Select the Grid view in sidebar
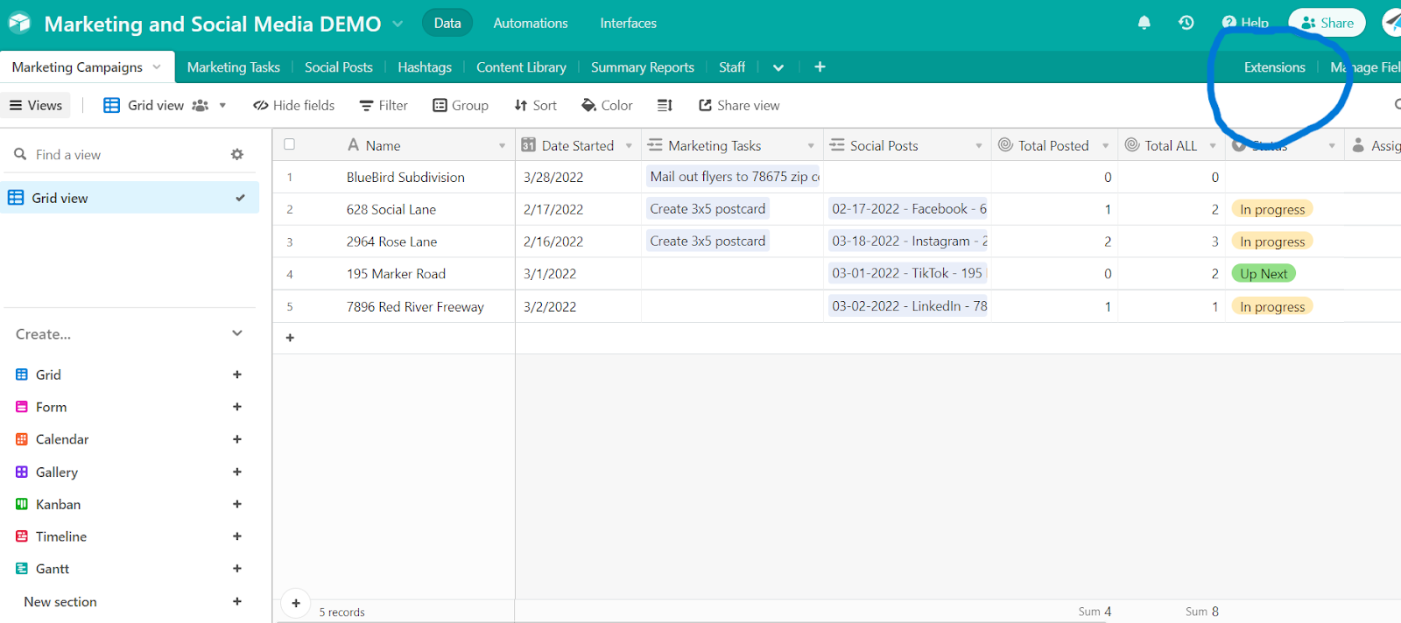1401x623 pixels. [60, 198]
